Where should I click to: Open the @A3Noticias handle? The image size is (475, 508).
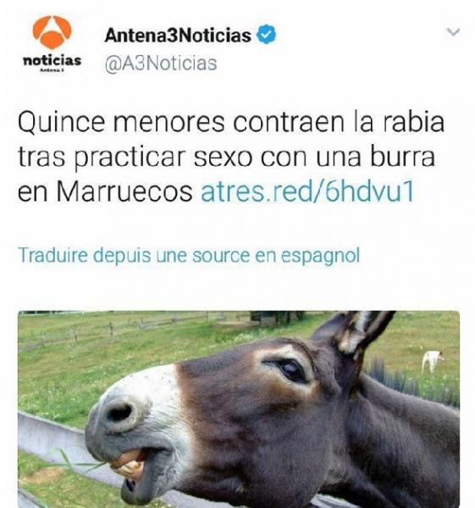(x=161, y=63)
